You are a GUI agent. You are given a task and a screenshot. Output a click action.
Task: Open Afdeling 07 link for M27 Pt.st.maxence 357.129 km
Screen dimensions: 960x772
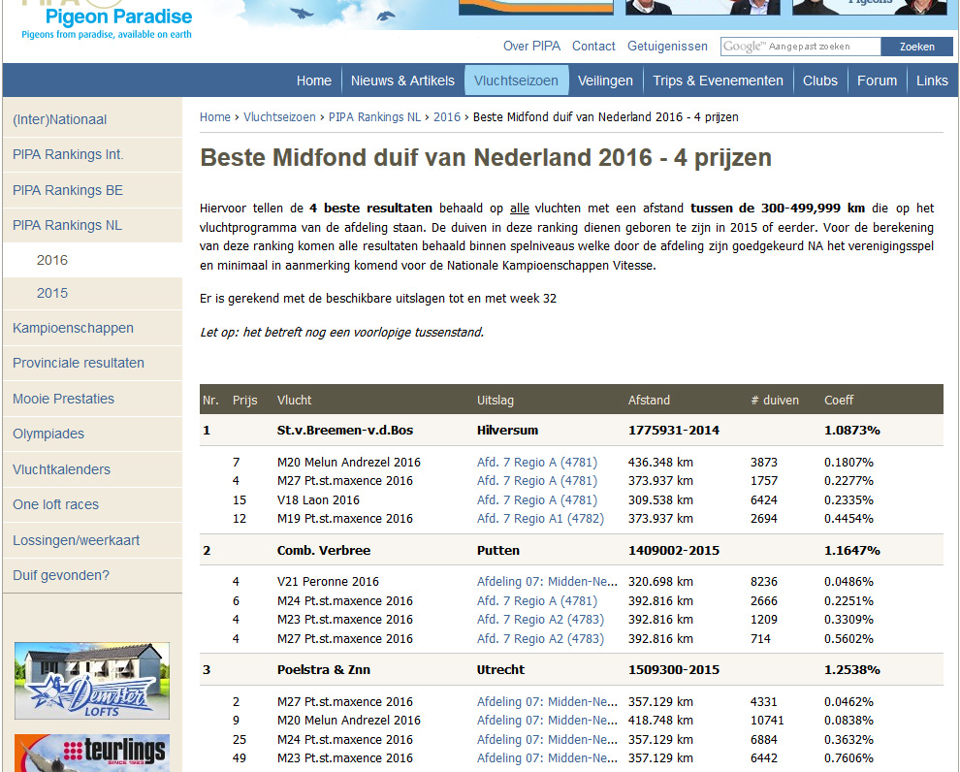coord(547,701)
